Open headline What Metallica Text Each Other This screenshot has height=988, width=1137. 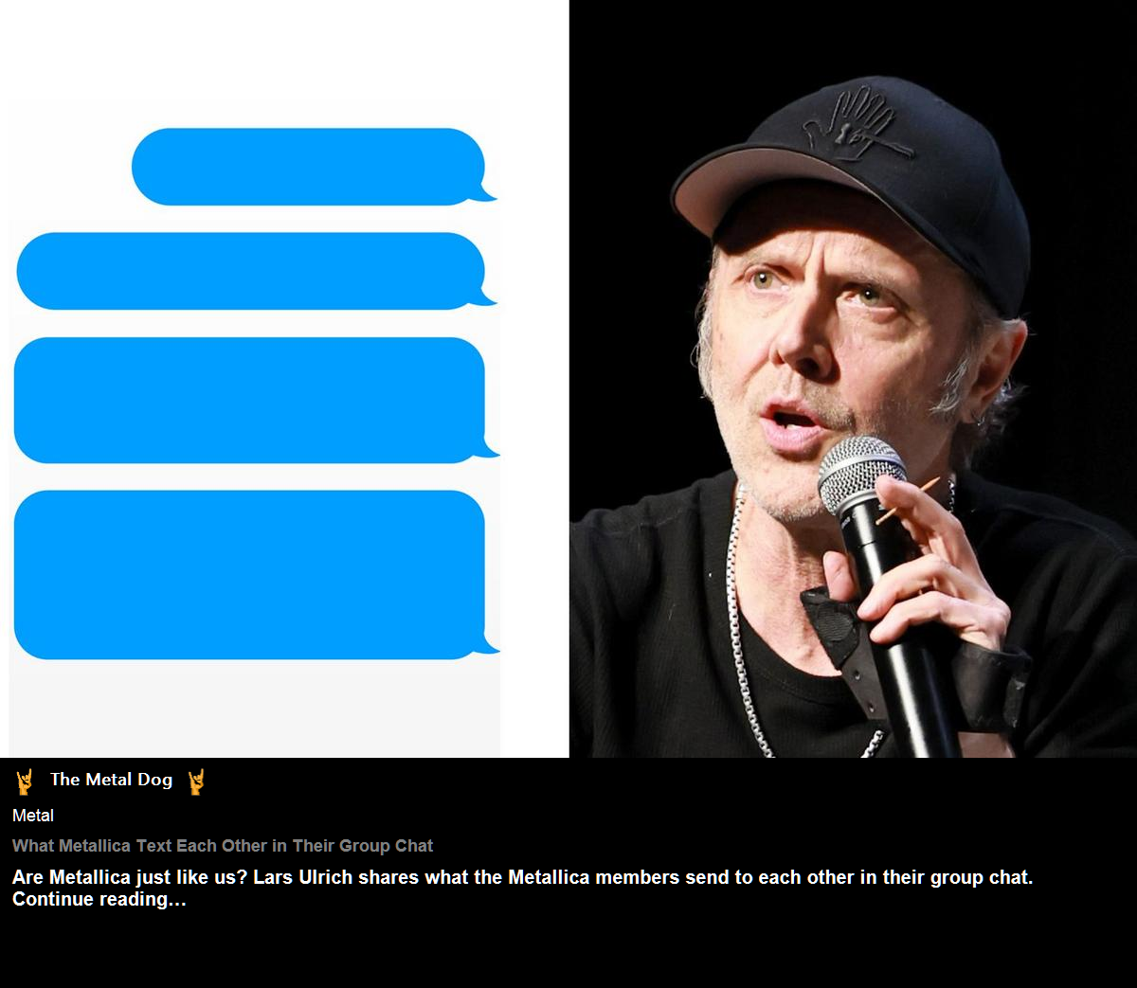pyautogui.click(x=223, y=846)
